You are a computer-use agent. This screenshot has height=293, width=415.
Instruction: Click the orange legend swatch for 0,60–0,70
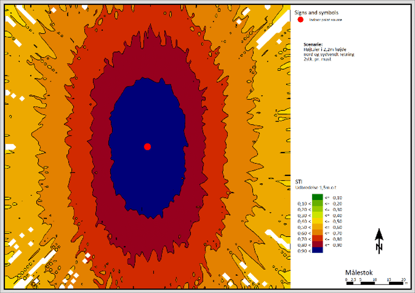click(316, 232)
